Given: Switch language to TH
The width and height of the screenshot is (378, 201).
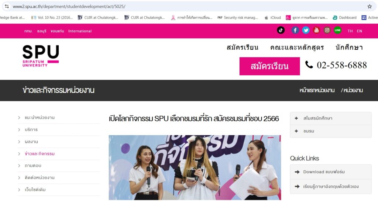Looking at the screenshot, I should (350, 31).
